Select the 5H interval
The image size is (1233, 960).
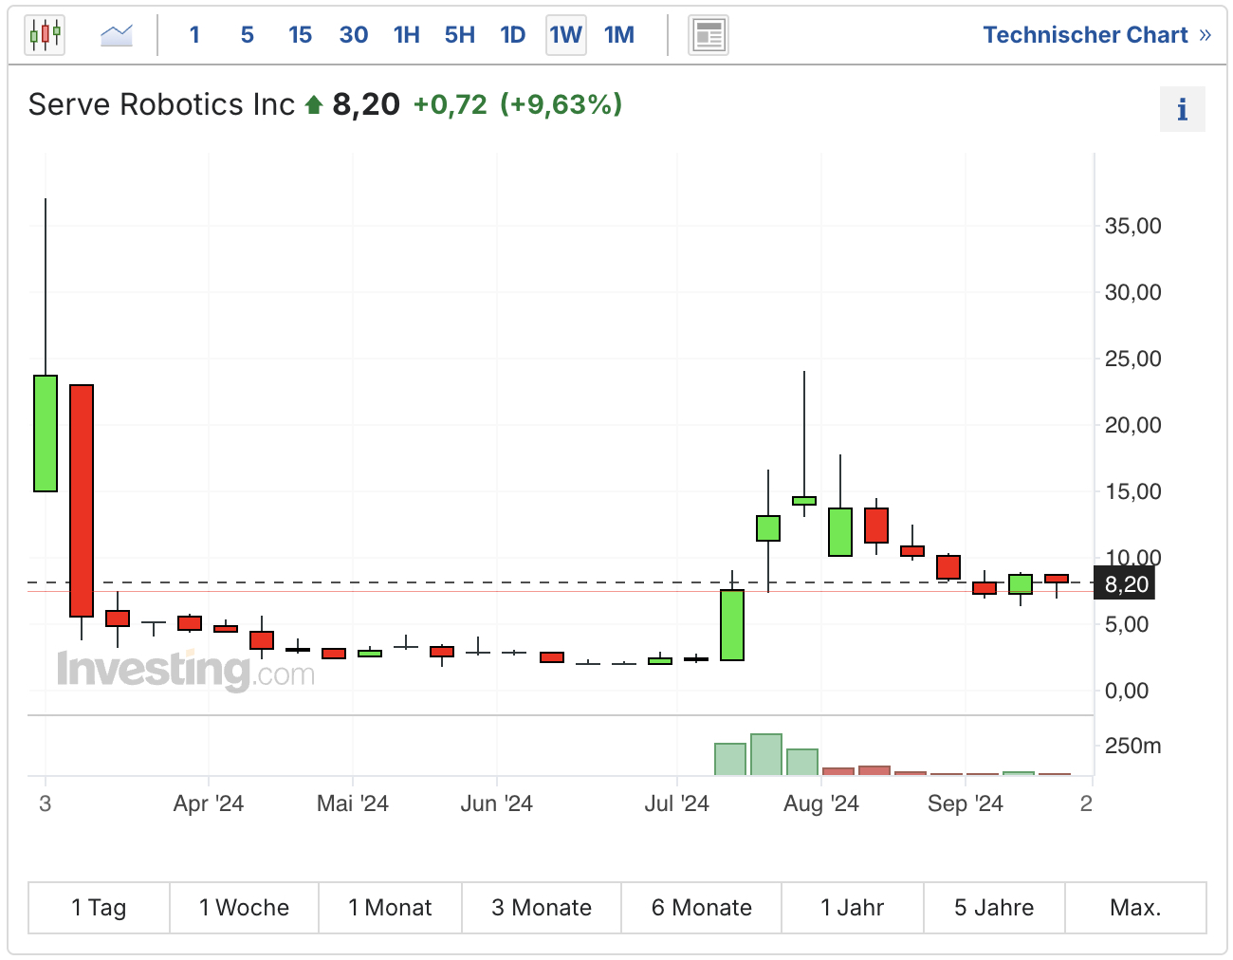[x=460, y=35]
